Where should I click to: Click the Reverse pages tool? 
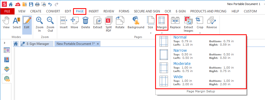(212, 22)
